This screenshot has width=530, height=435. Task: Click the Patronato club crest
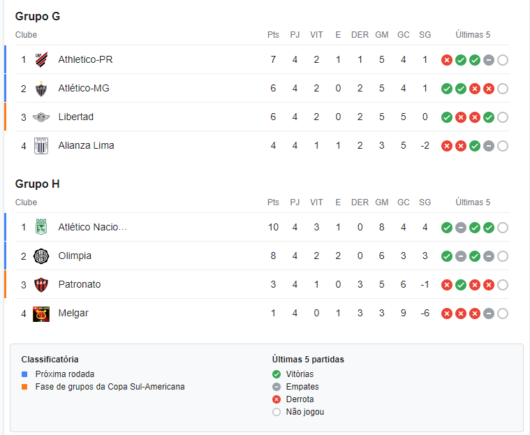(x=41, y=285)
